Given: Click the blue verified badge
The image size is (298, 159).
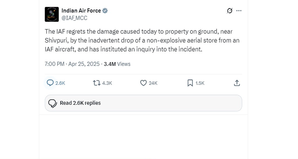Looking at the screenshot, I should pyautogui.click(x=105, y=11).
